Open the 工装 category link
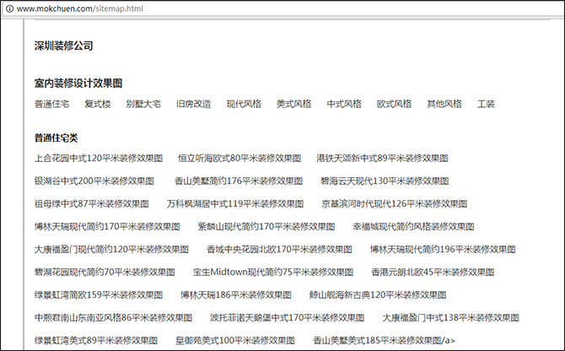The width and height of the screenshot is (565, 351). (x=486, y=104)
